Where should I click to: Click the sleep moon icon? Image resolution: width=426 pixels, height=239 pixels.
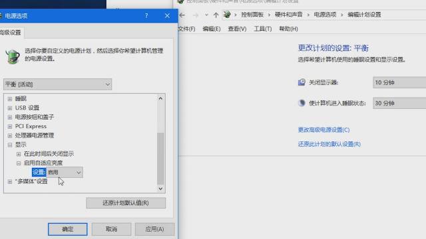point(302,103)
